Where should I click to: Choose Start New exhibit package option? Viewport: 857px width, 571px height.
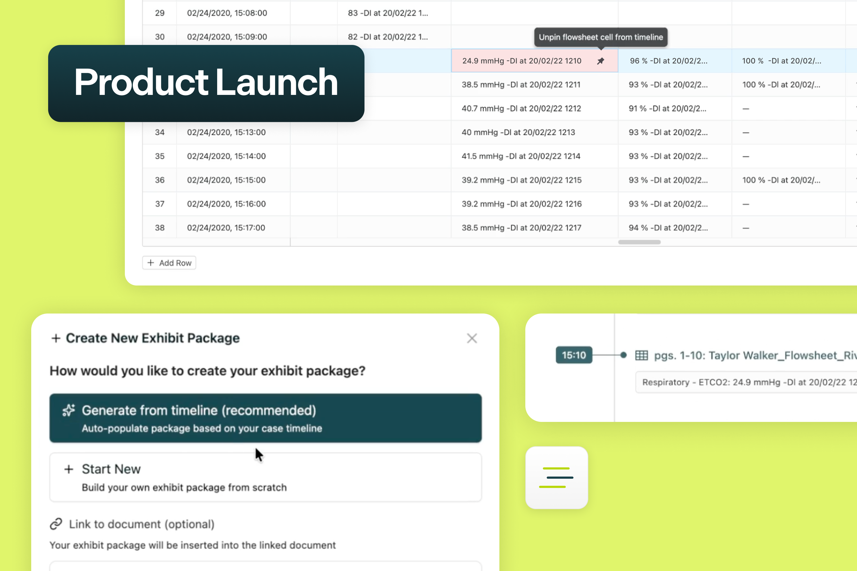(x=265, y=477)
